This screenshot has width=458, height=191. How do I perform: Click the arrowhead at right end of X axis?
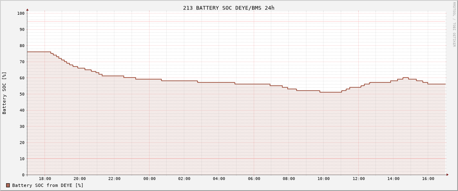click(447, 175)
